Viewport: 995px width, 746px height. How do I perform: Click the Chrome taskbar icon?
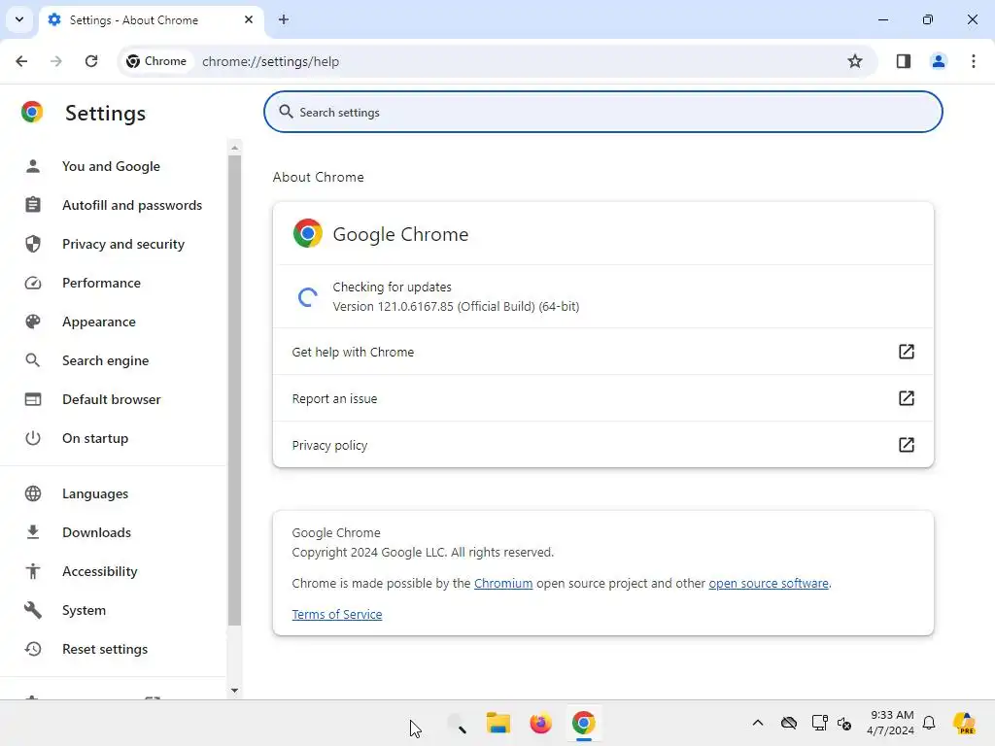coord(583,723)
